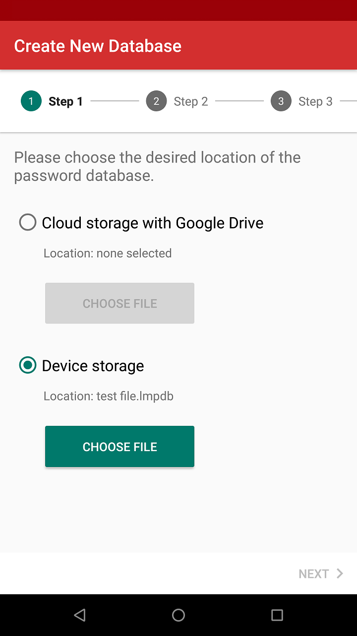Tap the step 2 circle indicator
Viewport: 357px width, 636px height.
156,101
